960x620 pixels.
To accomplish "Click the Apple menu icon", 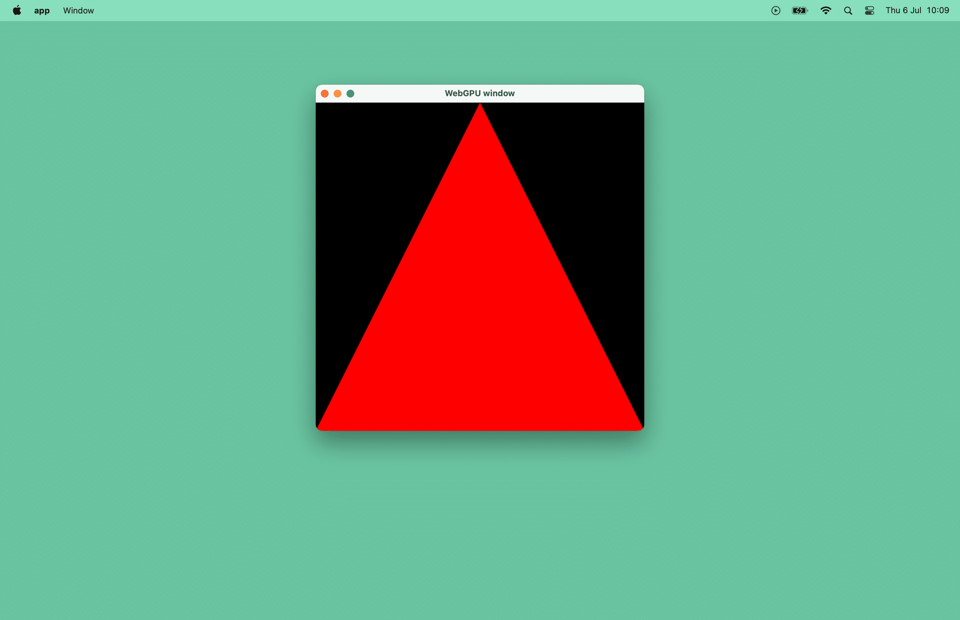I will 15,11.
